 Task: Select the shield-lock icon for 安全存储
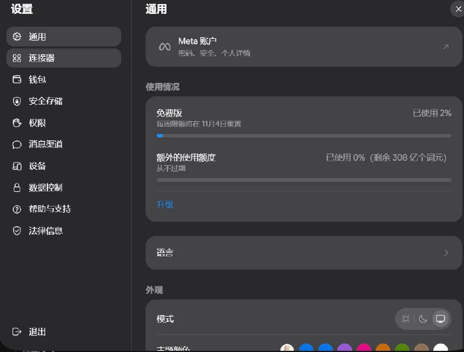coord(17,101)
